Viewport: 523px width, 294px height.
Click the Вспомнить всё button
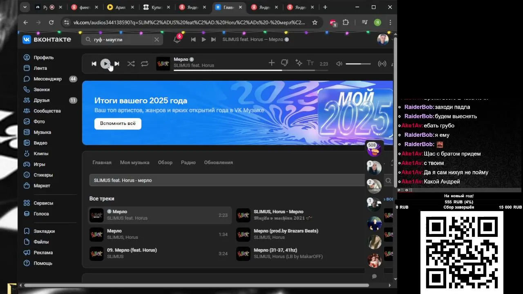pyautogui.click(x=118, y=124)
